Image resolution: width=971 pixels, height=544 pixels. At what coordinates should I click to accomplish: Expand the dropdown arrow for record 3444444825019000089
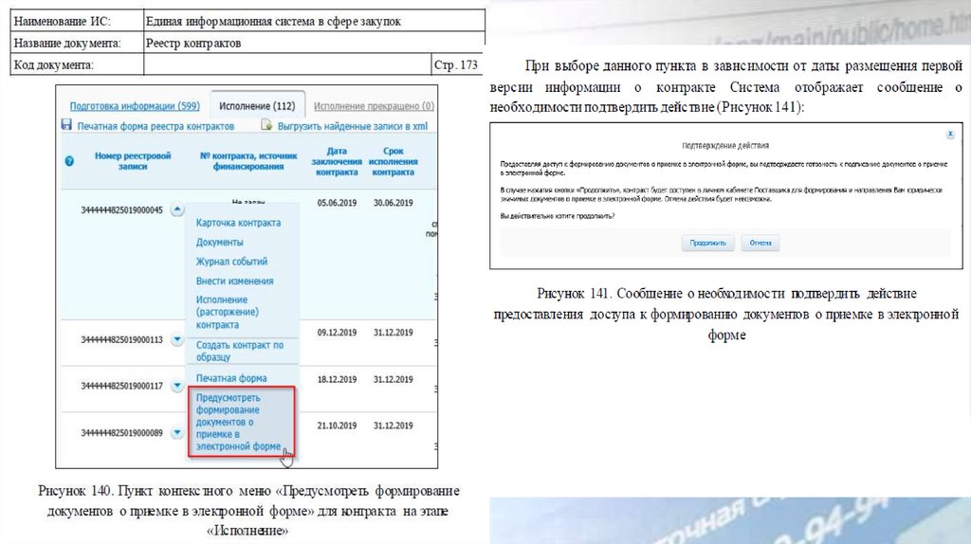(x=176, y=433)
